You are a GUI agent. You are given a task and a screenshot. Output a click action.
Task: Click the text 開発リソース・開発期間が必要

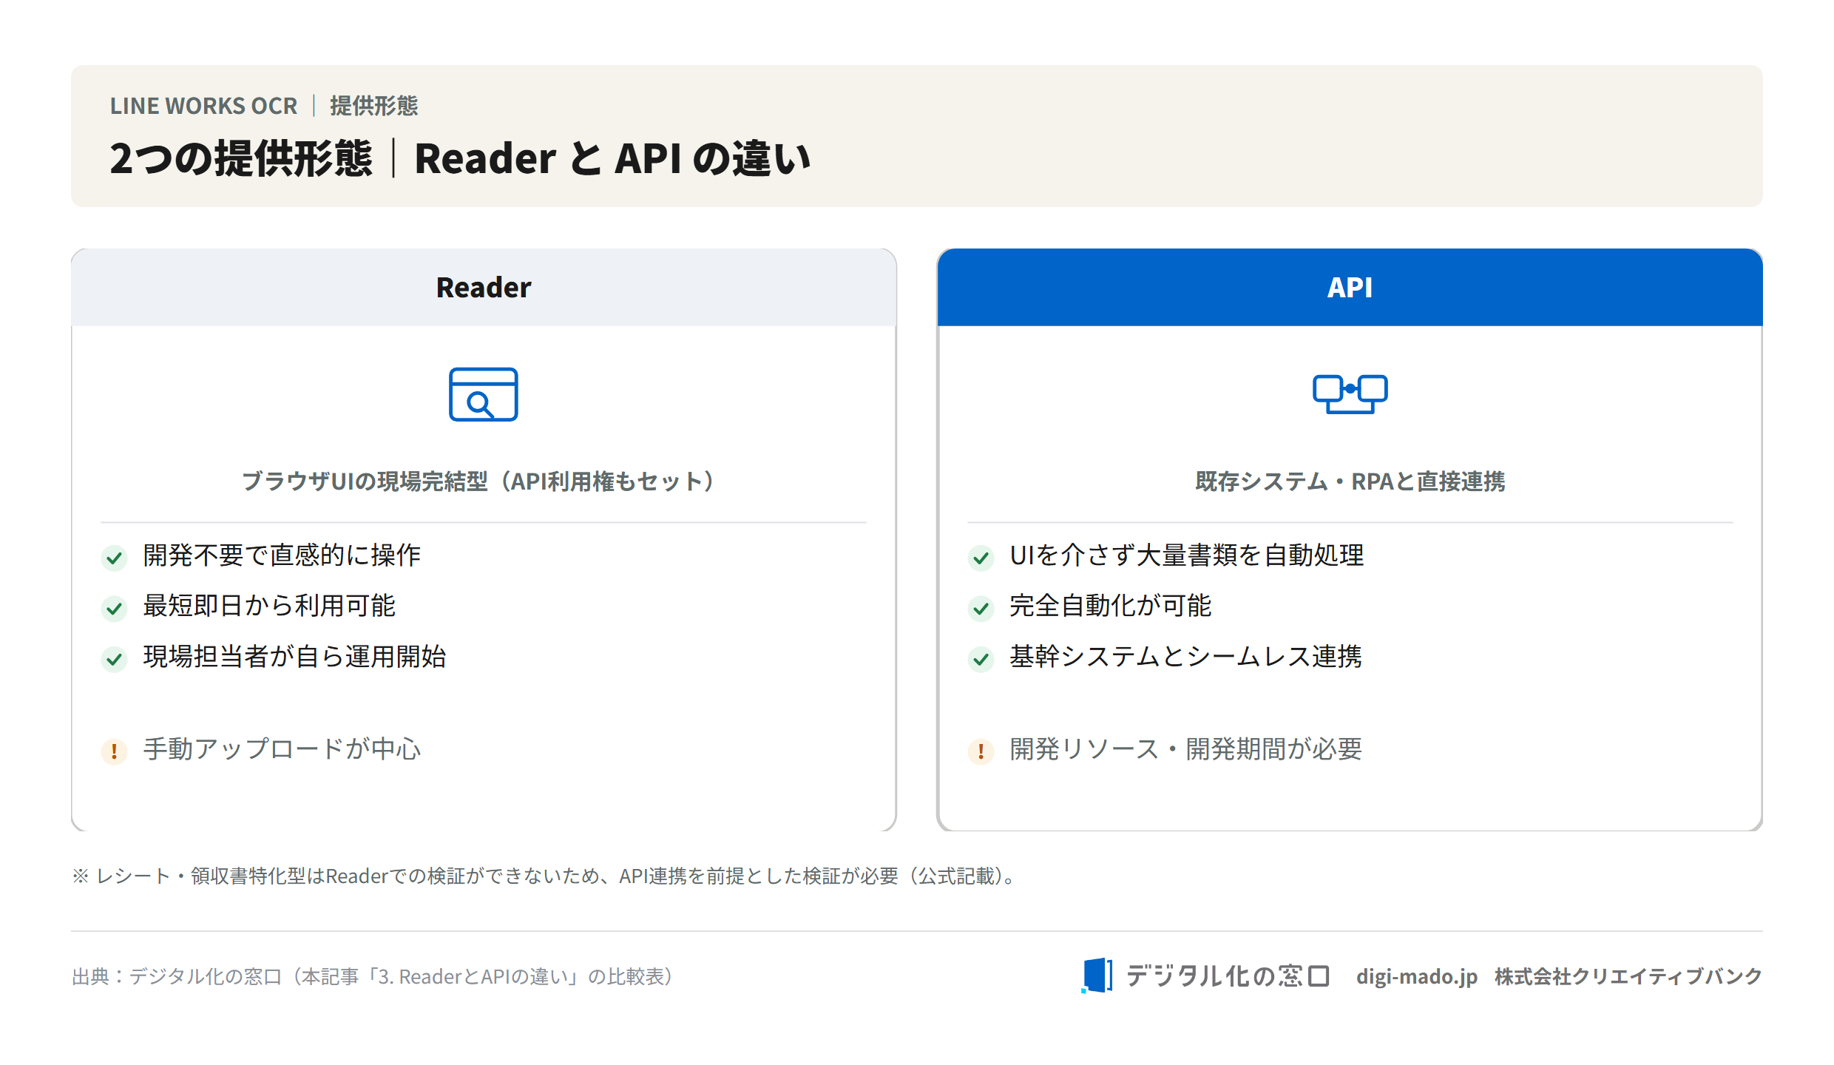(1185, 748)
